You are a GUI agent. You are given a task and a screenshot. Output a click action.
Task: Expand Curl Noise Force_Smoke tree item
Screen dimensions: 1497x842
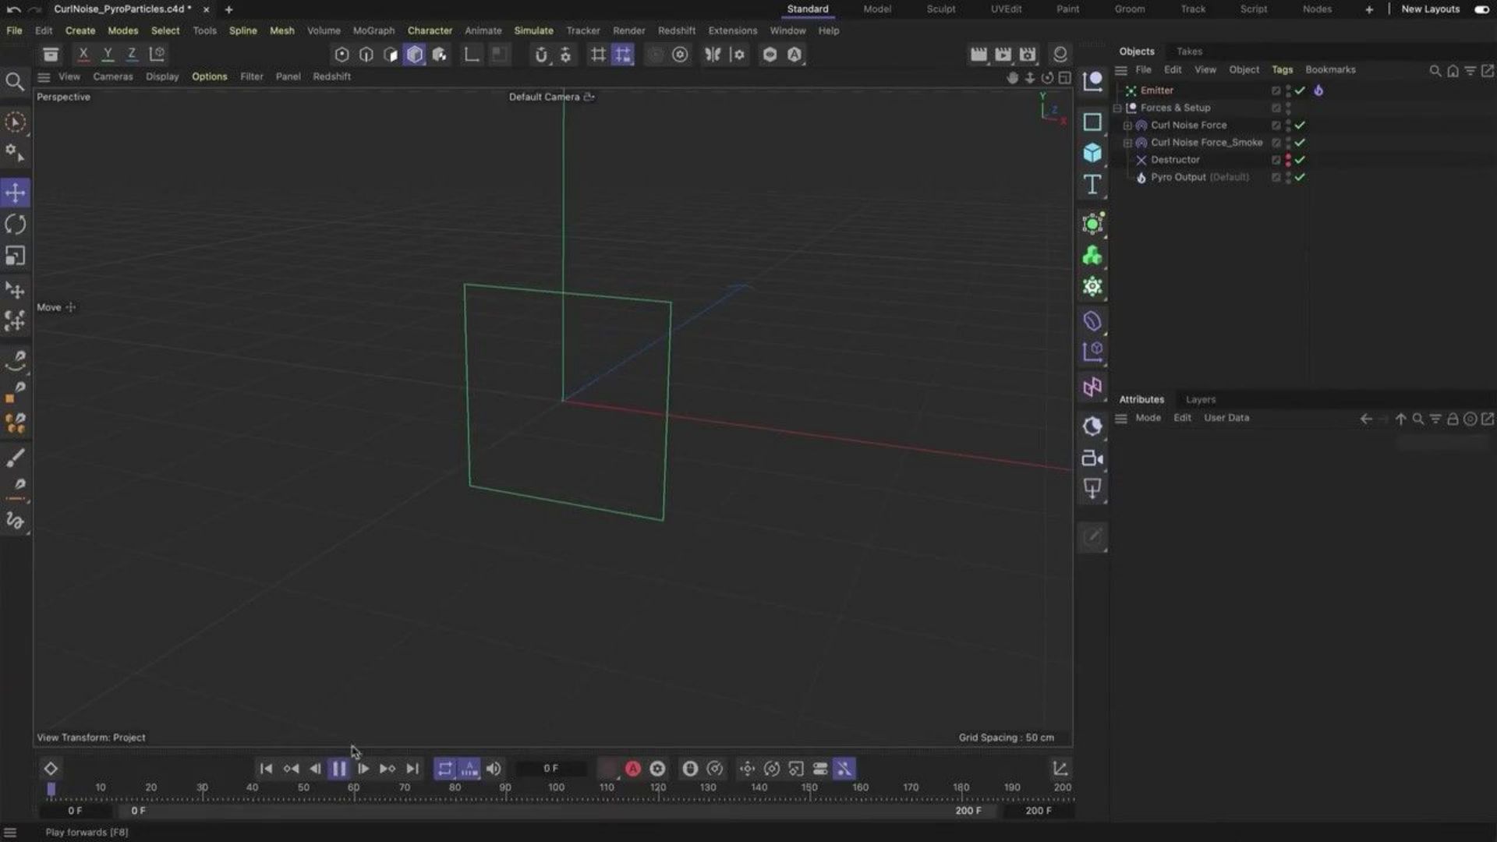tap(1127, 143)
